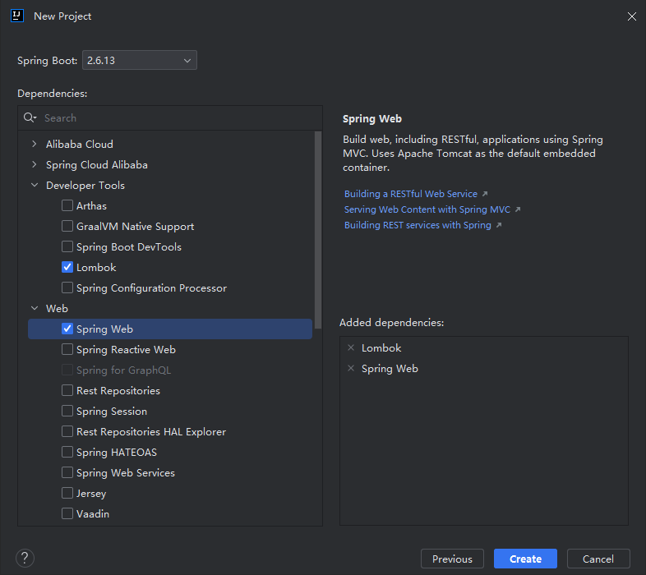This screenshot has width=646, height=575.
Task: Click the search magnifier icon
Action: 30,117
